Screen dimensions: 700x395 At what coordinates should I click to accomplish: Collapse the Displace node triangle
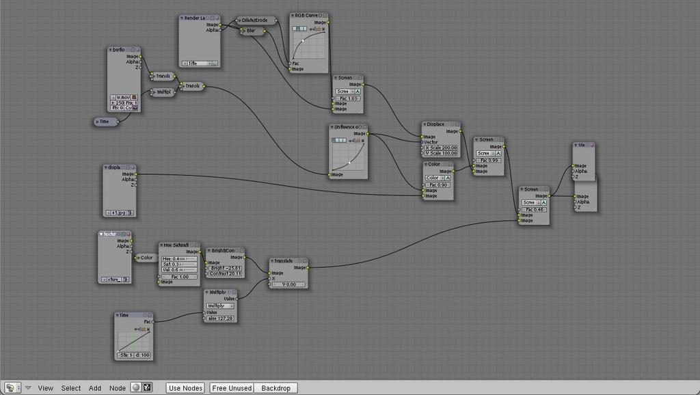tap(425, 124)
